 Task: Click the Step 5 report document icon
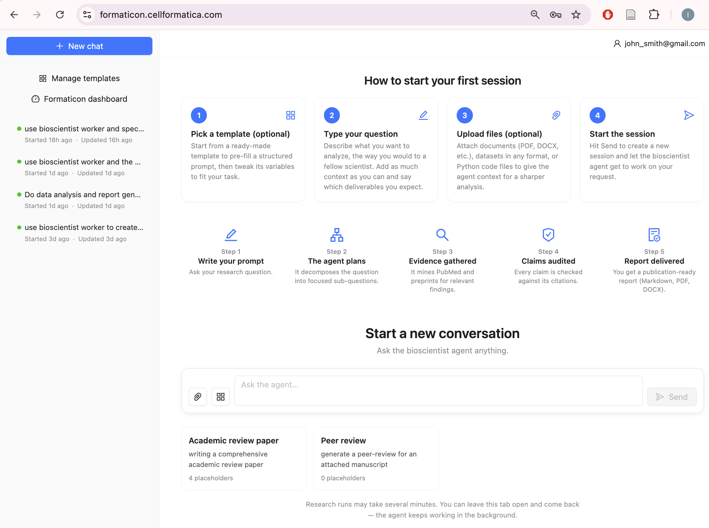point(654,235)
